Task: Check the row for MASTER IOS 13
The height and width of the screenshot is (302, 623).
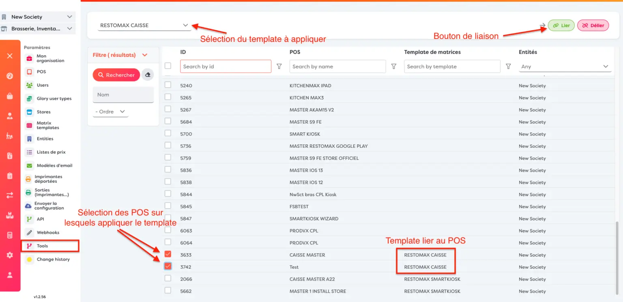Action: coord(168,169)
